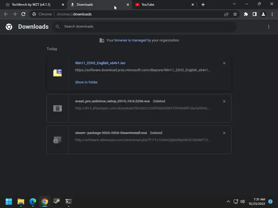This screenshot has width=278, height=208.
Task: Click the SteamInstall.msi file icon
Action: (58, 140)
